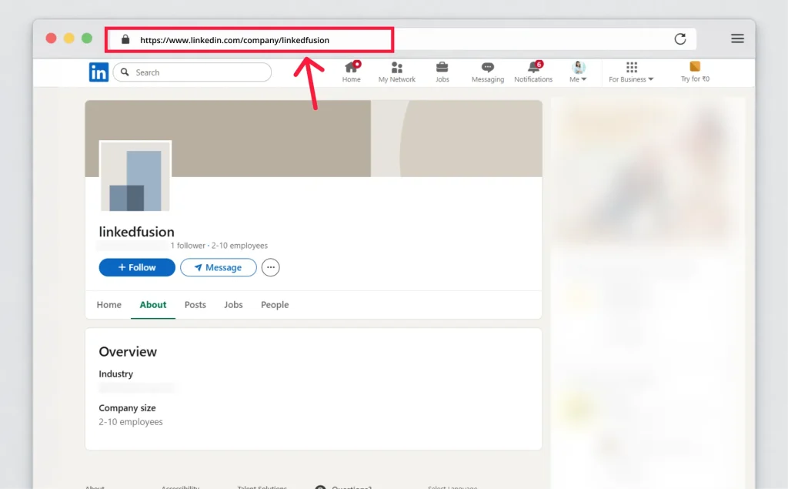This screenshot has width=788, height=489.
Task: Click the linkedfusion company logo thumbnail
Action: [x=135, y=176]
